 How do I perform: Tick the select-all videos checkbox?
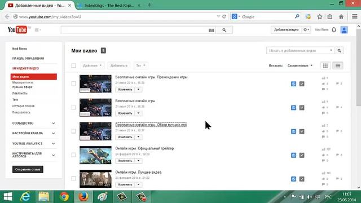click(x=73, y=65)
